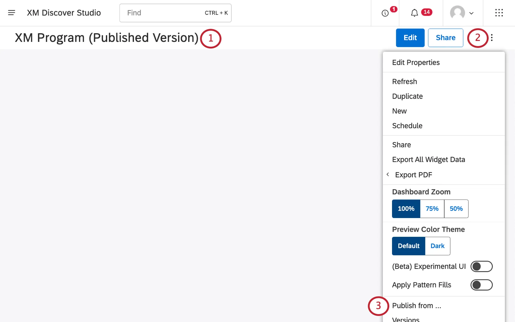Switch Preview Color Theme to Dark

point(437,246)
